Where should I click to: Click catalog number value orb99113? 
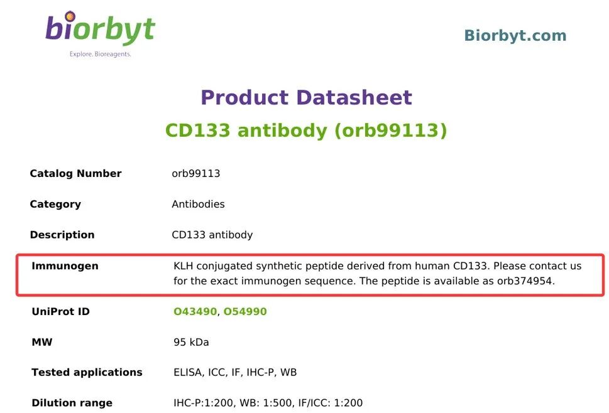196,174
